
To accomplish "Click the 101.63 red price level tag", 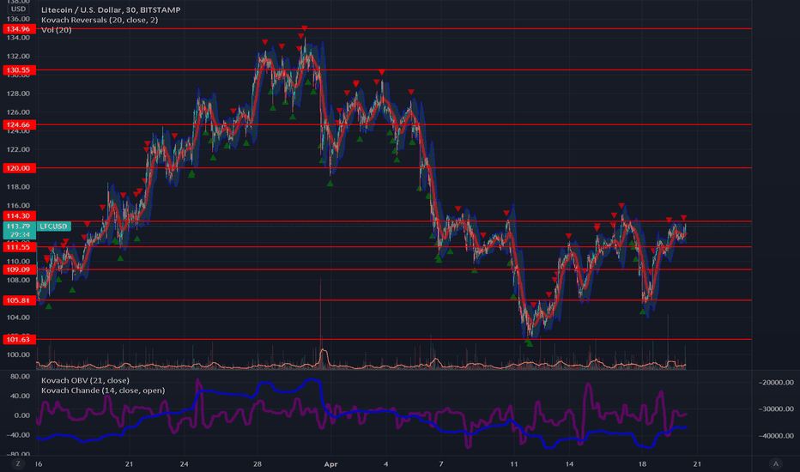I will 18,339.
